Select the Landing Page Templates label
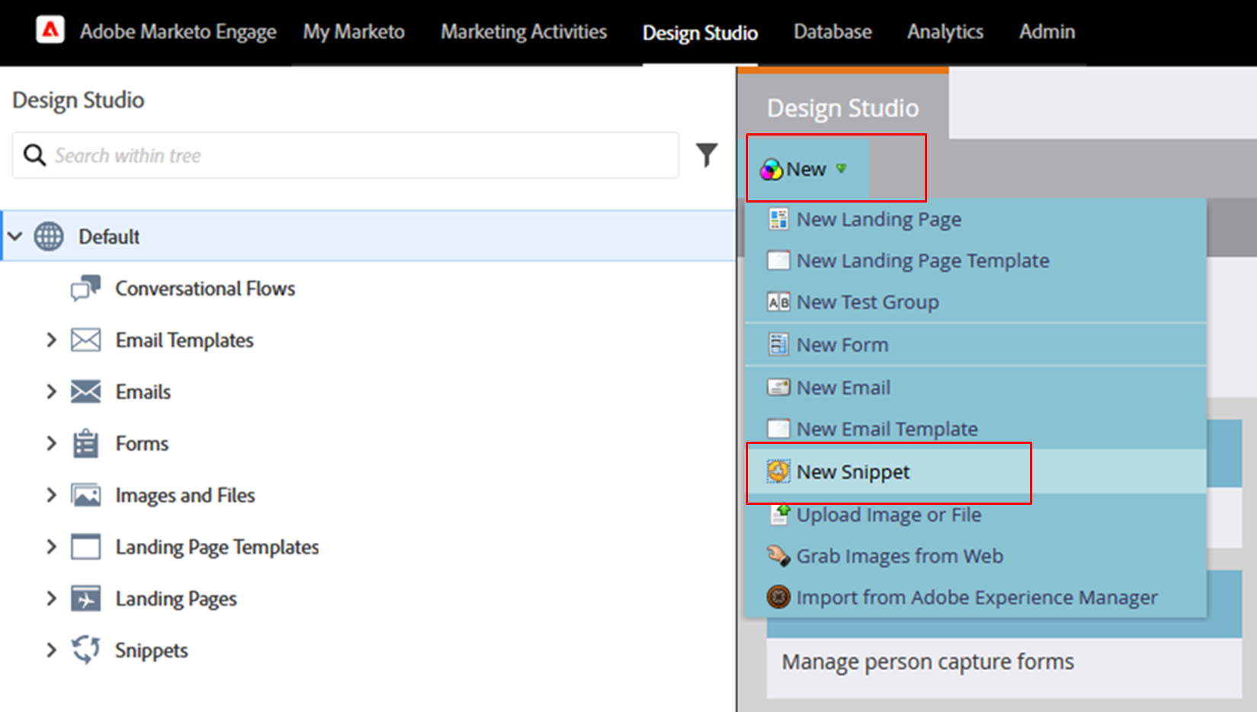 tap(217, 547)
